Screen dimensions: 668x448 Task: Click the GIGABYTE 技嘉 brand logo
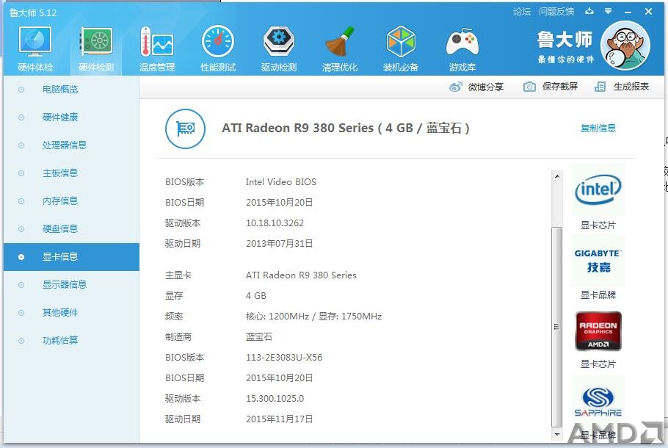click(598, 261)
